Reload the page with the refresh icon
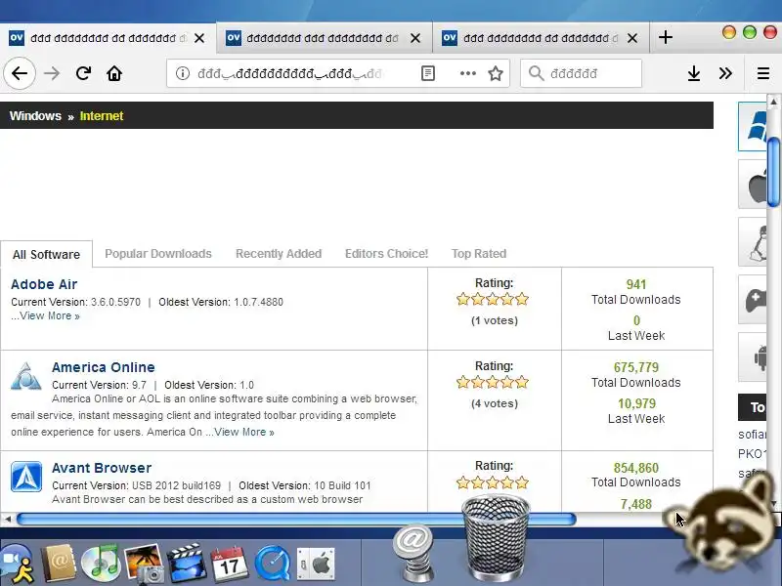 coord(83,74)
